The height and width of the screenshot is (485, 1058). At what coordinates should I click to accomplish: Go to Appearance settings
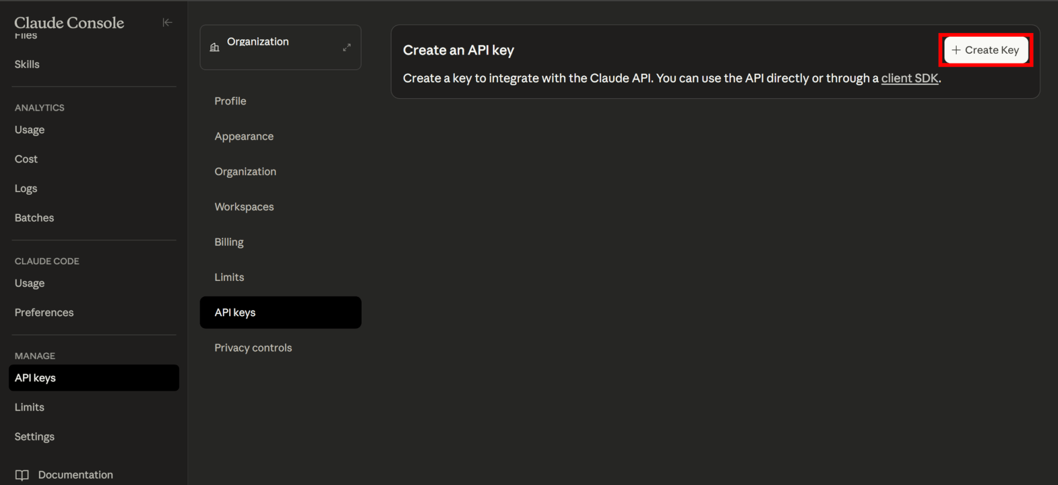244,136
